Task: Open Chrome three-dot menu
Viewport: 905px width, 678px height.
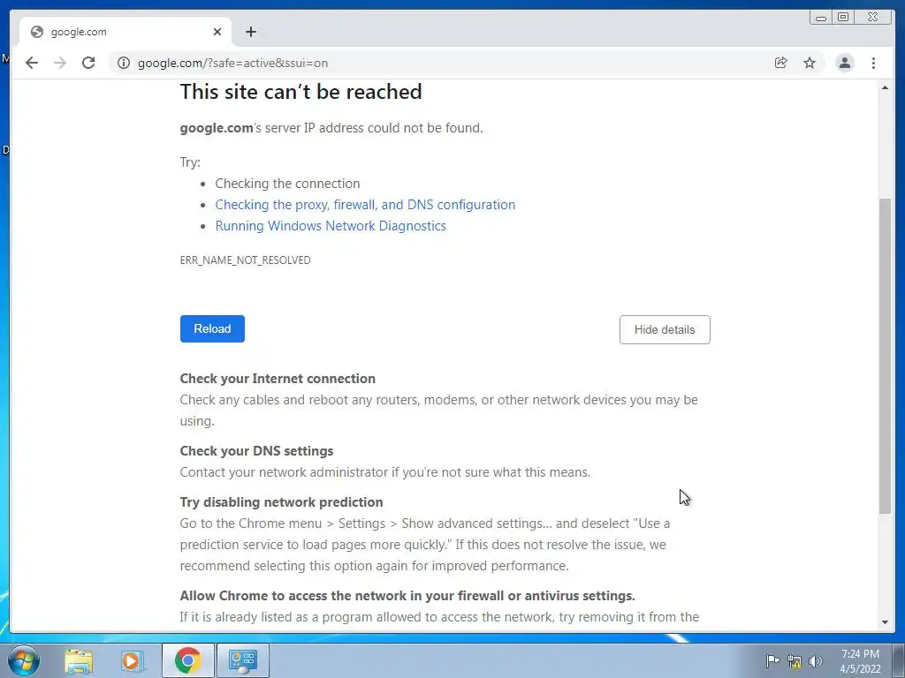Action: point(873,63)
